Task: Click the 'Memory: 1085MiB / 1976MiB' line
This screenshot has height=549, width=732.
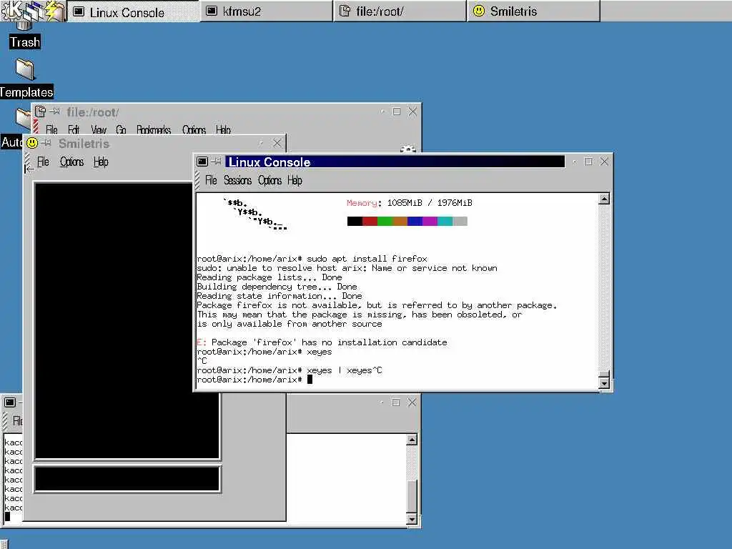Action: click(x=410, y=202)
